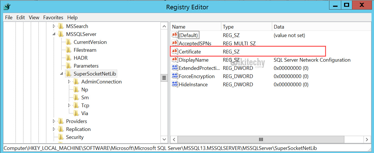Select the ExtendedProtection DWORD icon

175,68
